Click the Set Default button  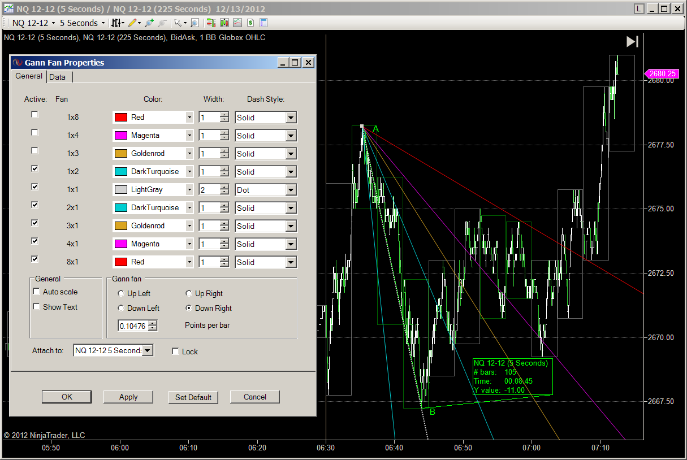pyautogui.click(x=193, y=397)
